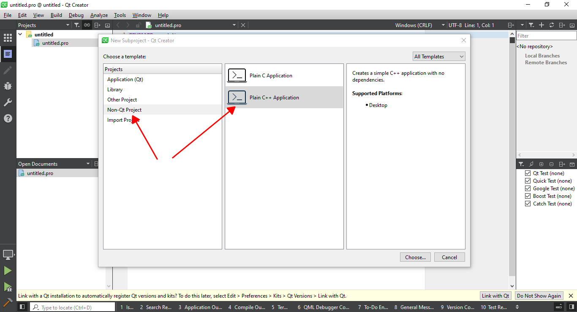The height and width of the screenshot is (312, 577).
Task: Toggle the Catch Test checkbox
Action: (528, 204)
